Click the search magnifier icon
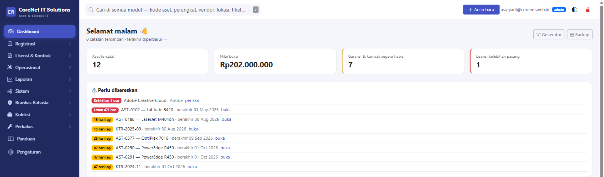The width and height of the screenshot is (604, 177). (x=91, y=10)
